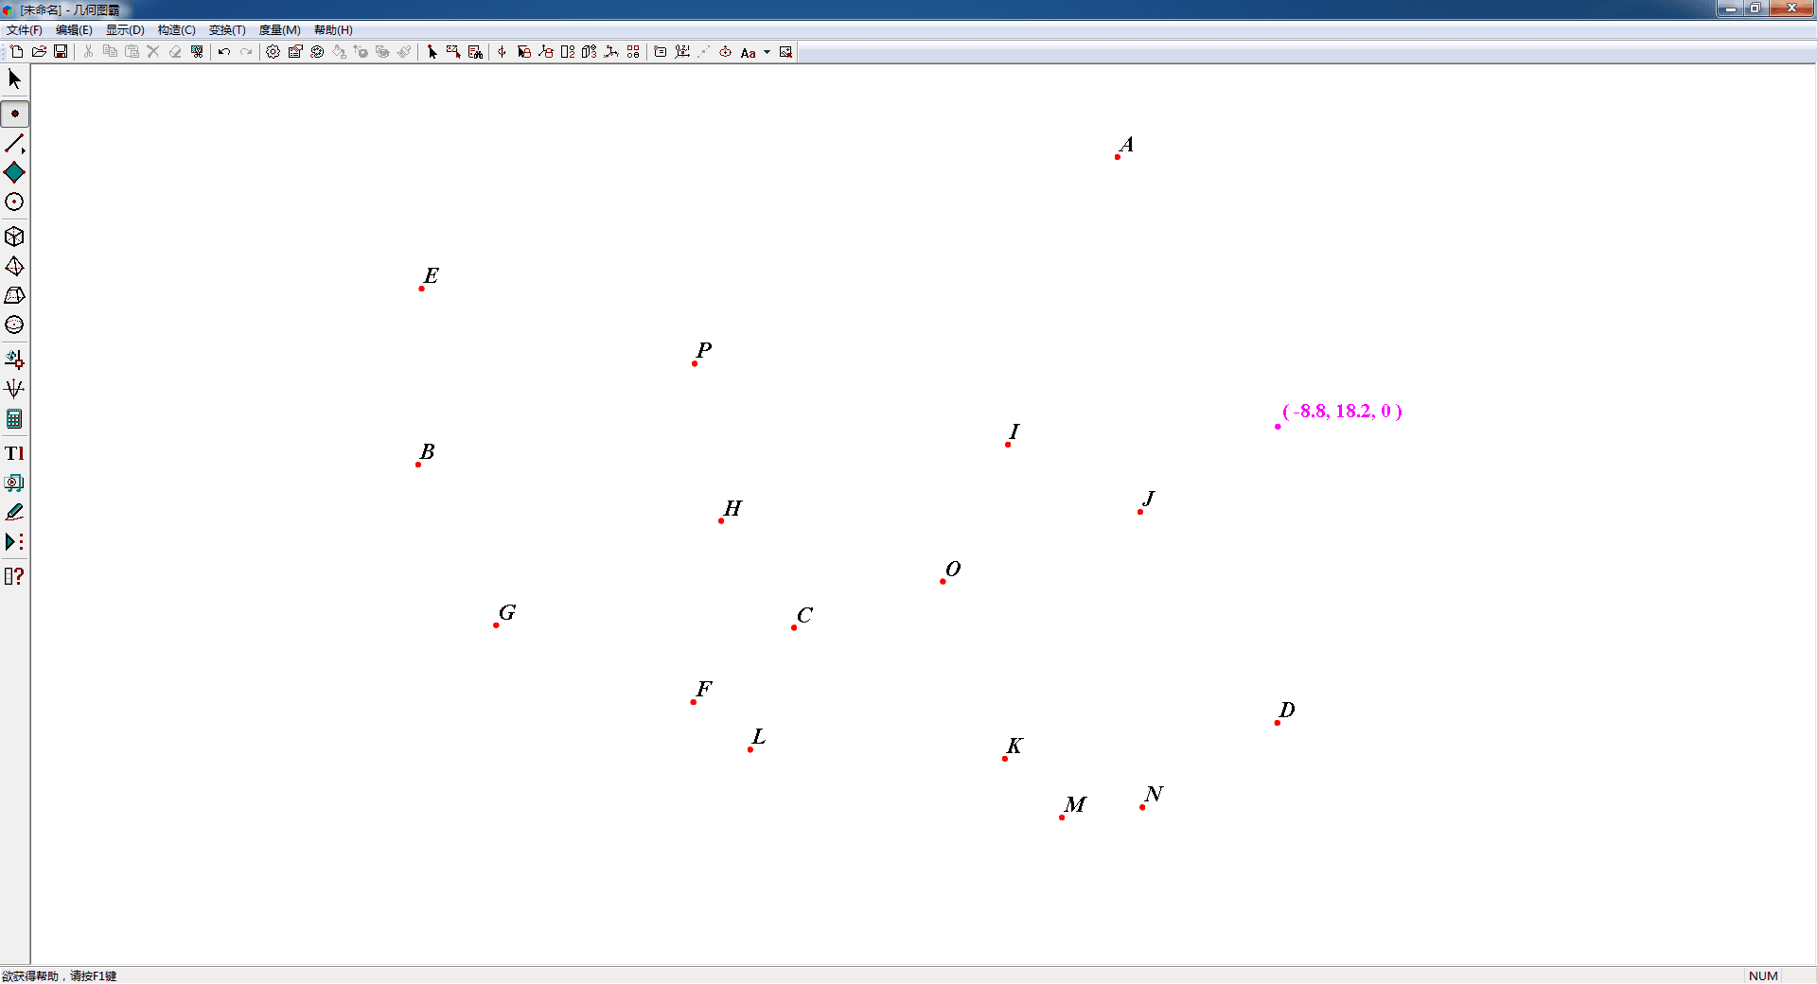1817x984 pixels.
Task: Open the 构造(C) menu
Action: (x=176, y=30)
